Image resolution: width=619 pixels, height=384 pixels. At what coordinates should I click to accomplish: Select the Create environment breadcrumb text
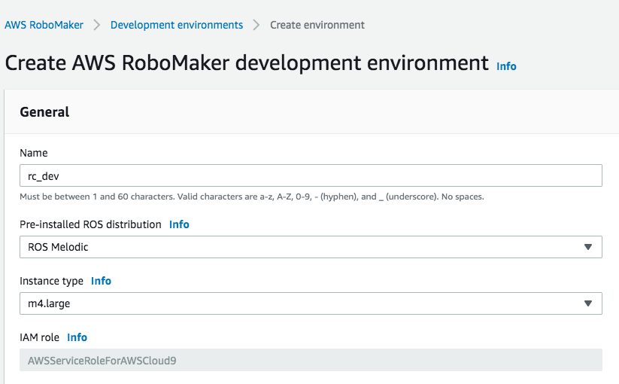tap(317, 25)
